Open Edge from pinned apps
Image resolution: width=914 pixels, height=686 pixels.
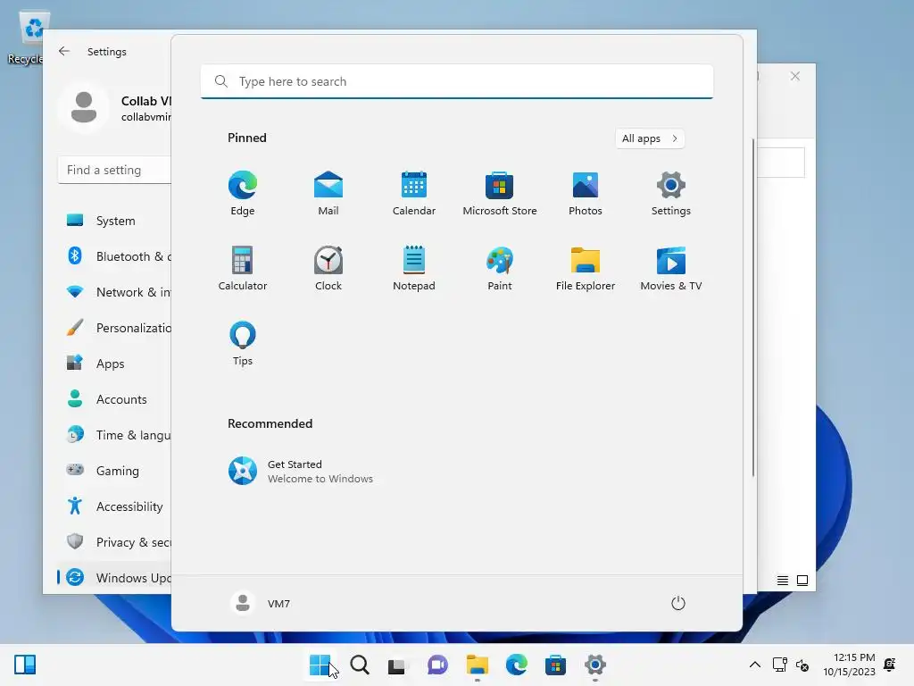243,193
